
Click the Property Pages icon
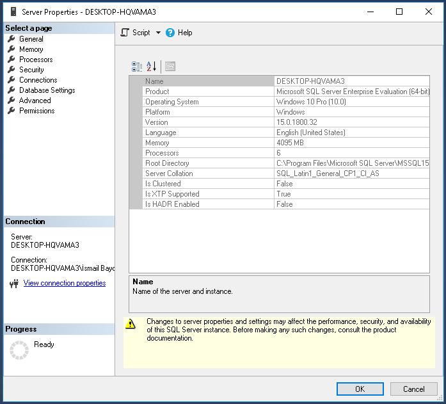(170, 67)
